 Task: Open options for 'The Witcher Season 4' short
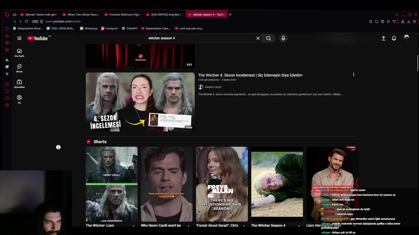pos(299,226)
